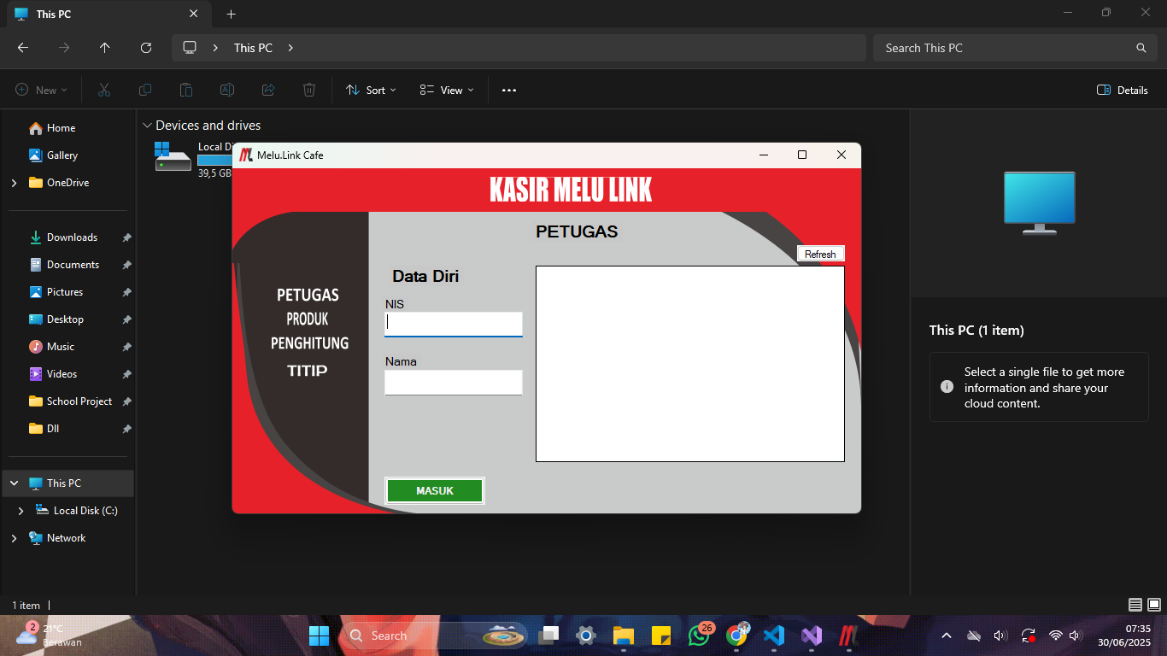The width and height of the screenshot is (1167, 656).
Task: Click the Melu.Link app taskbar icon
Action: [x=847, y=635]
